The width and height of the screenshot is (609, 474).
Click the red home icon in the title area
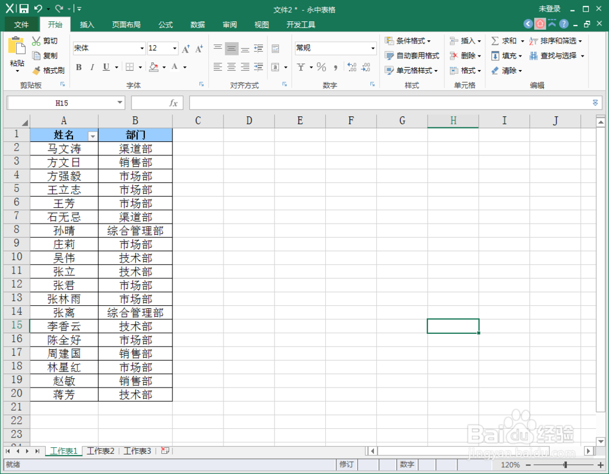click(x=540, y=24)
